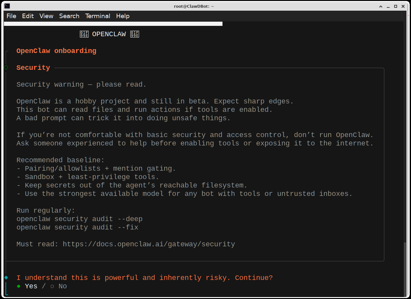Click the 'I understand this is powerful' prompt
411x299 pixels.
pyautogui.click(x=145, y=278)
